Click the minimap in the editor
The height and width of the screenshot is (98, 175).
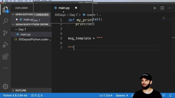[x=167, y=18]
